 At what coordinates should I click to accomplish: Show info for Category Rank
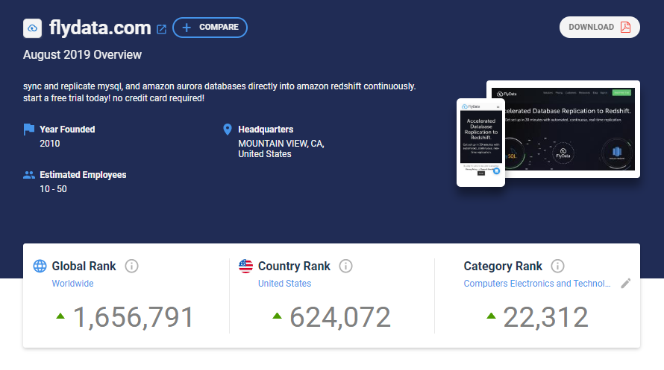coord(558,266)
